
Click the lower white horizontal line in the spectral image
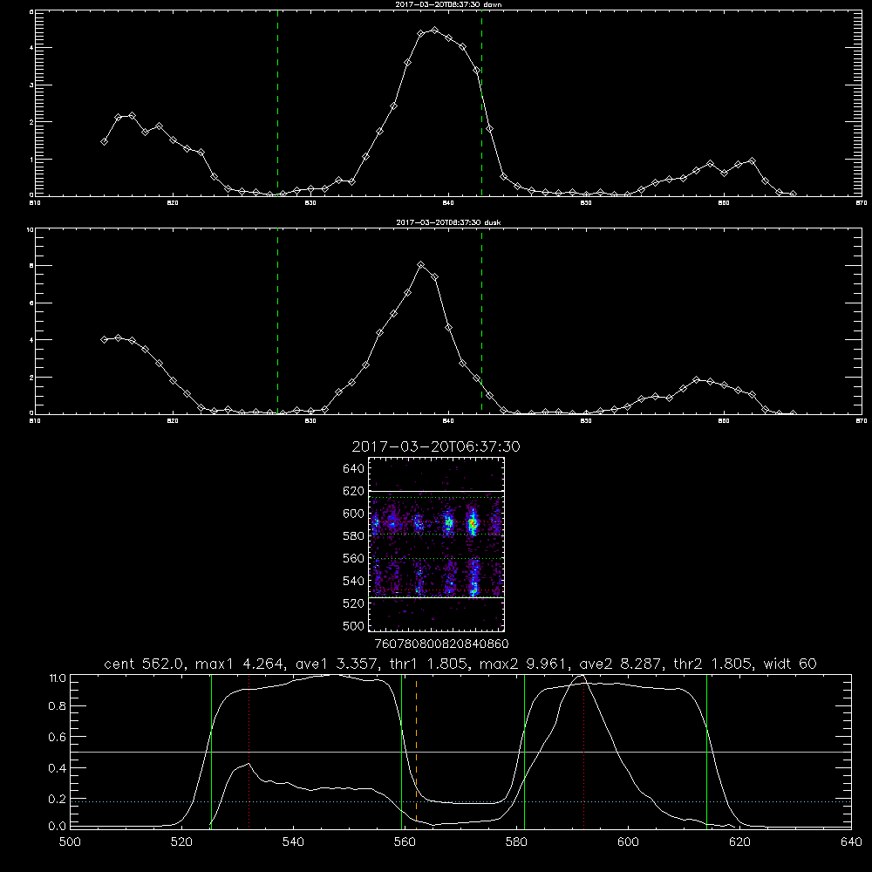[x=436, y=597]
